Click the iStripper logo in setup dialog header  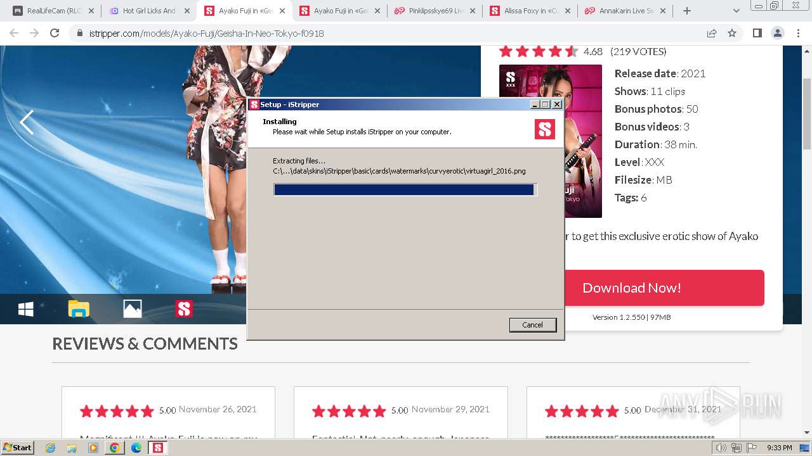(545, 129)
